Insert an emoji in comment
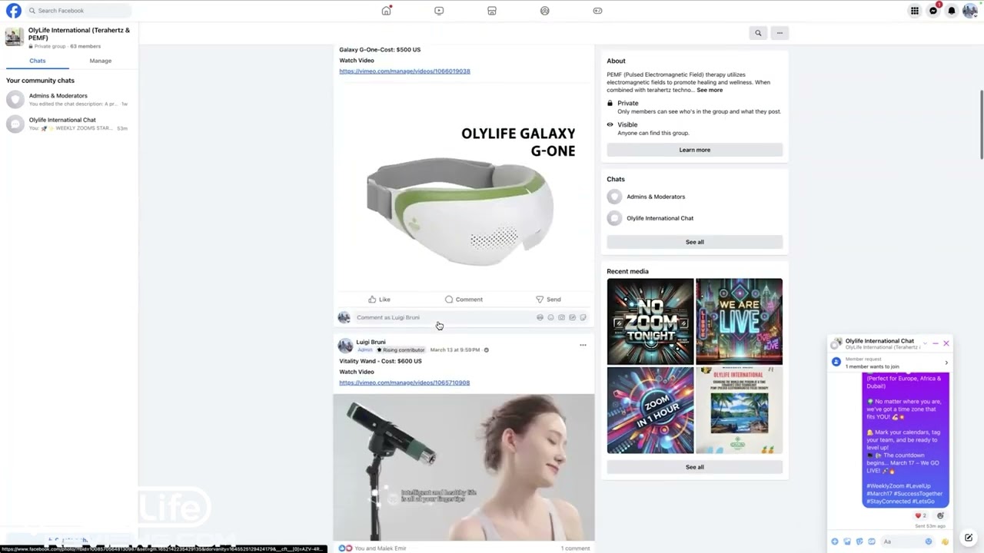The image size is (984, 553). pos(550,317)
